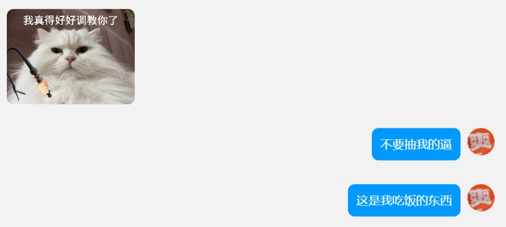The image size is (506, 227).
Task: Open the sender avatar beside 这是我吃饭的东西
Action: click(481, 197)
